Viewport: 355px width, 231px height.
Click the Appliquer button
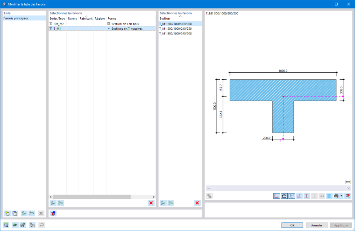[x=341, y=225]
